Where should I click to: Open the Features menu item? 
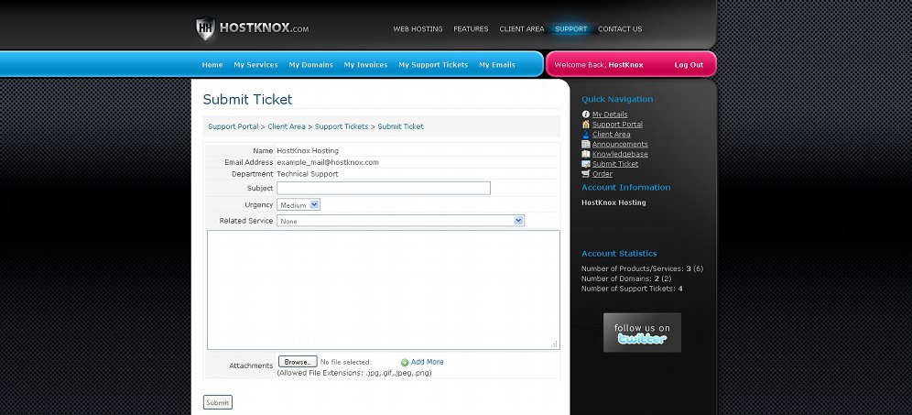click(x=471, y=29)
